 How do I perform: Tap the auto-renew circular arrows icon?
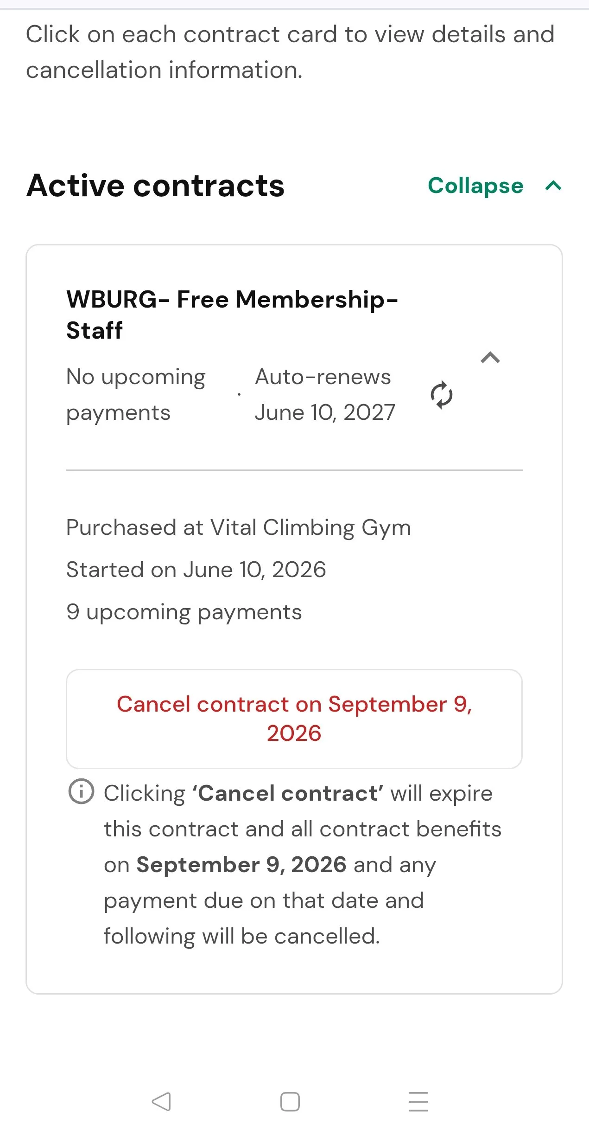[441, 395]
